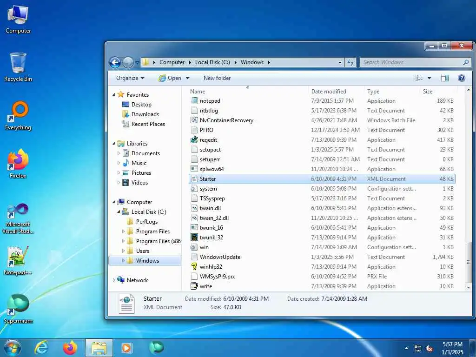Viewport: 476px width, 357px height.
Task: Expand the Program Files folder node
Action: (123, 231)
